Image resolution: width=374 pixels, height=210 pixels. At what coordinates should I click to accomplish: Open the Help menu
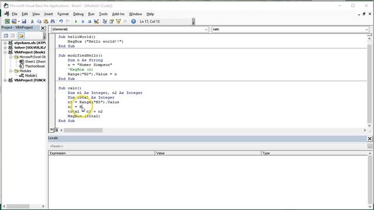(150, 14)
